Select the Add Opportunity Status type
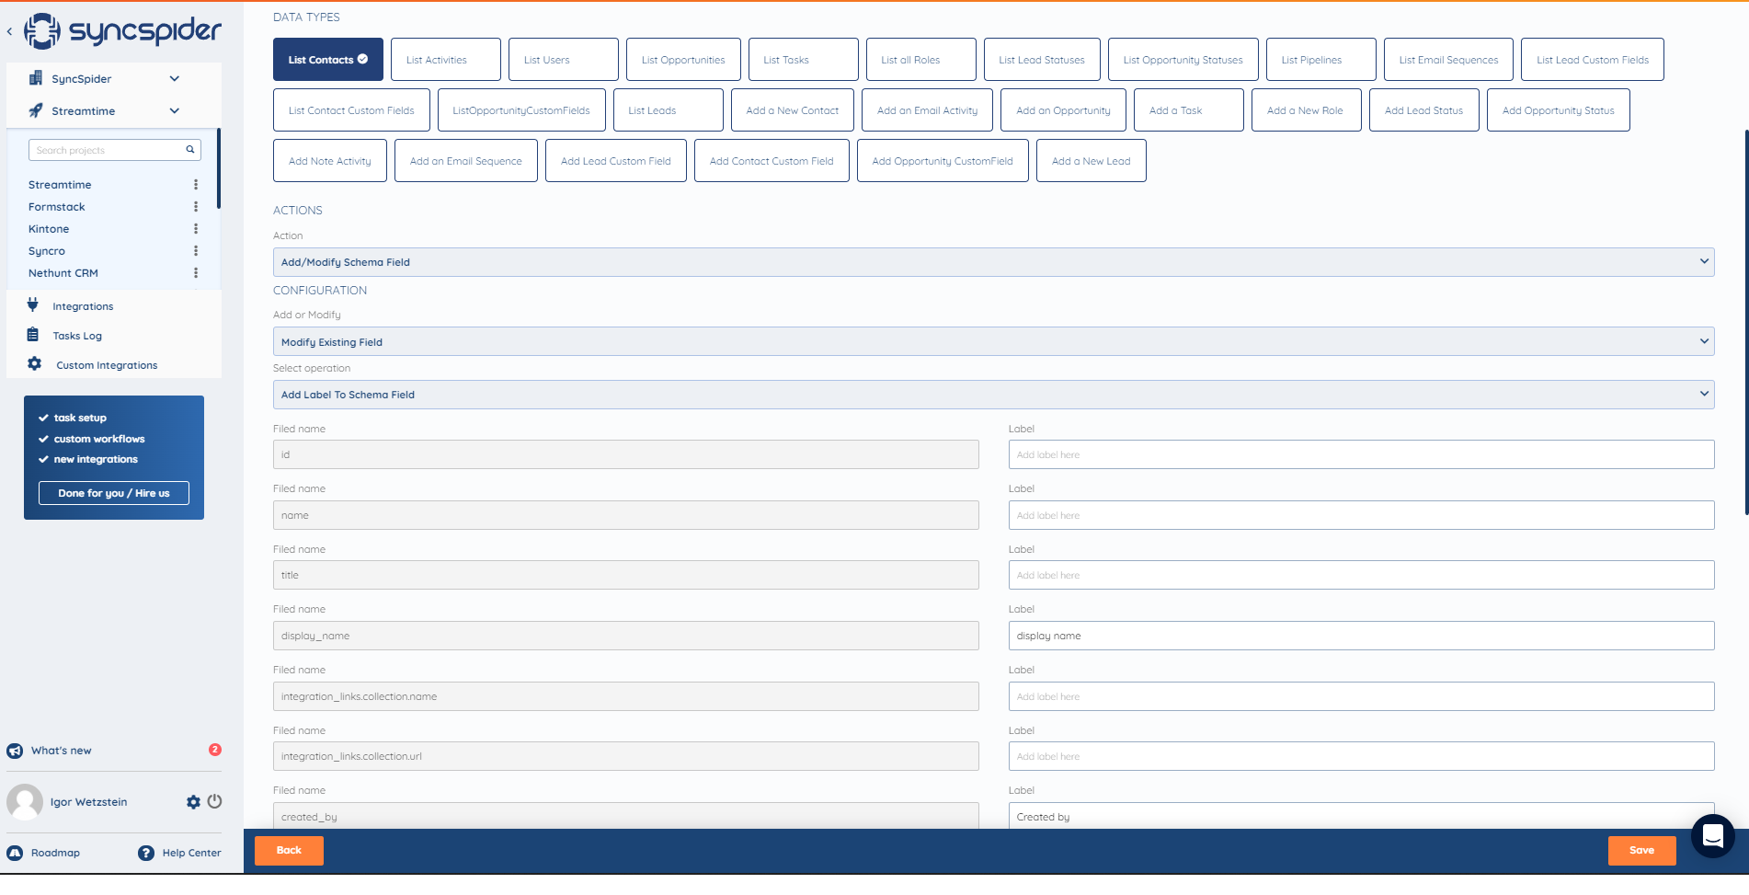Screen dimensions: 1749x895 pos(1559,110)
